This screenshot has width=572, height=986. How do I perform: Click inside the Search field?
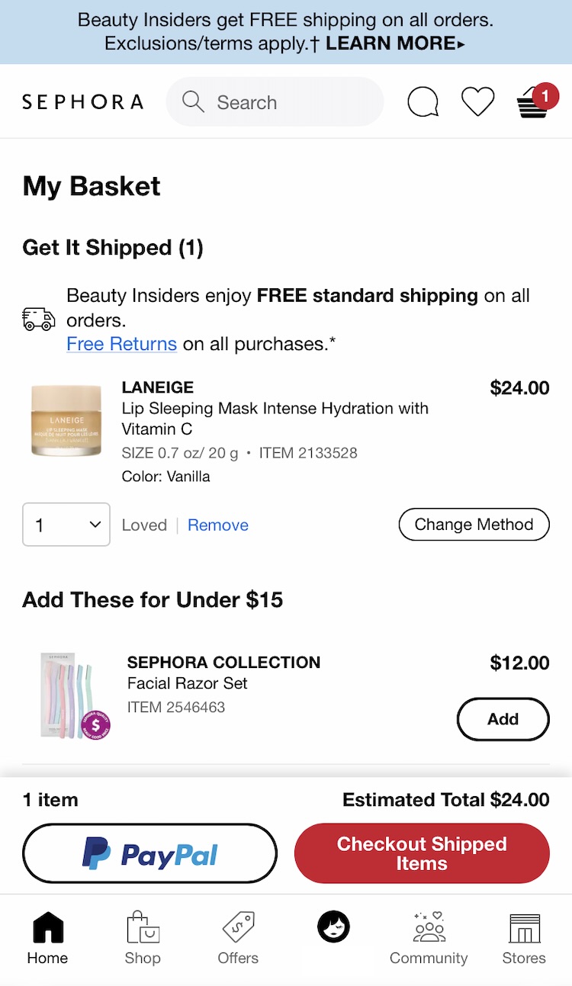click(290, 102)
